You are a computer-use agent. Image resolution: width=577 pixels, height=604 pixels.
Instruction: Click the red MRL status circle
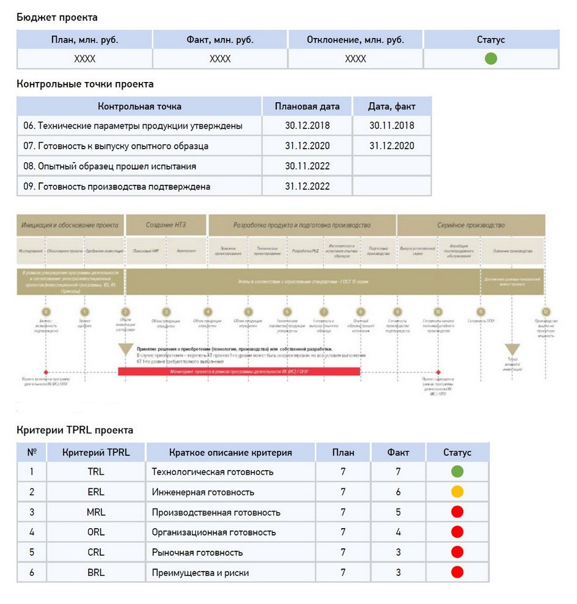(x=457, y=512)
